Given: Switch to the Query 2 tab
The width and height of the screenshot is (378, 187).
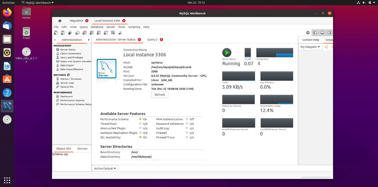Looking at the screenshot, I should [x=152, y=39].
